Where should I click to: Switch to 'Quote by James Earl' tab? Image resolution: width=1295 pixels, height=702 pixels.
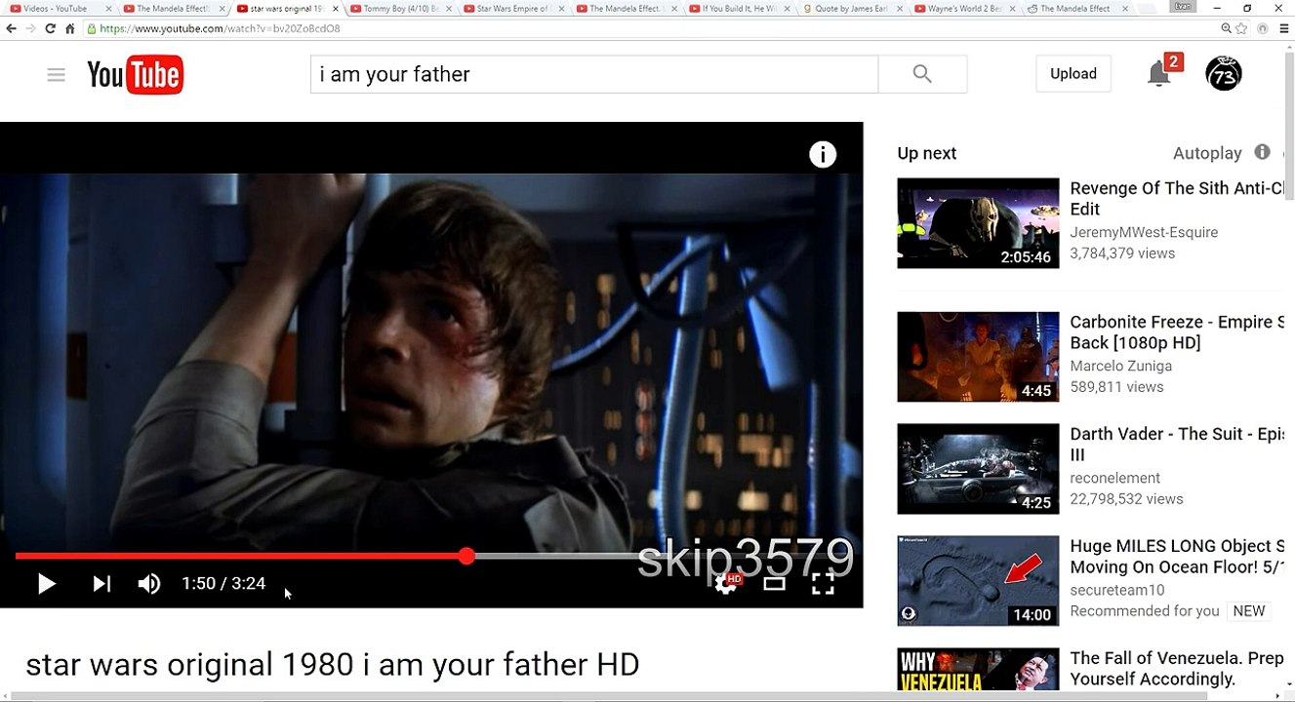tap(852, 9)
